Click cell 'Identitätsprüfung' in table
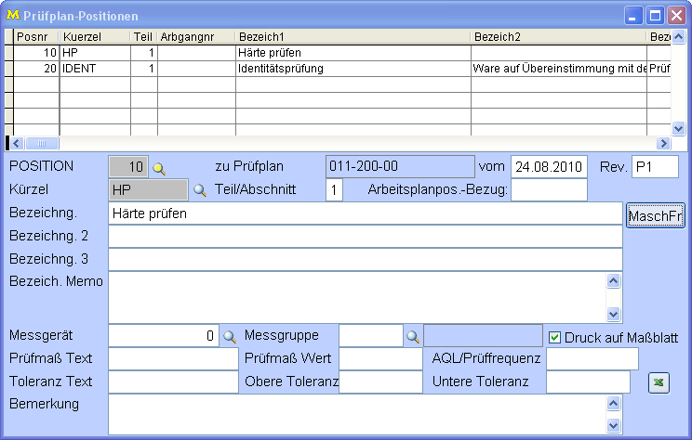Image resolution: width=692 pixels, height=440 pixels. [353, 69]
